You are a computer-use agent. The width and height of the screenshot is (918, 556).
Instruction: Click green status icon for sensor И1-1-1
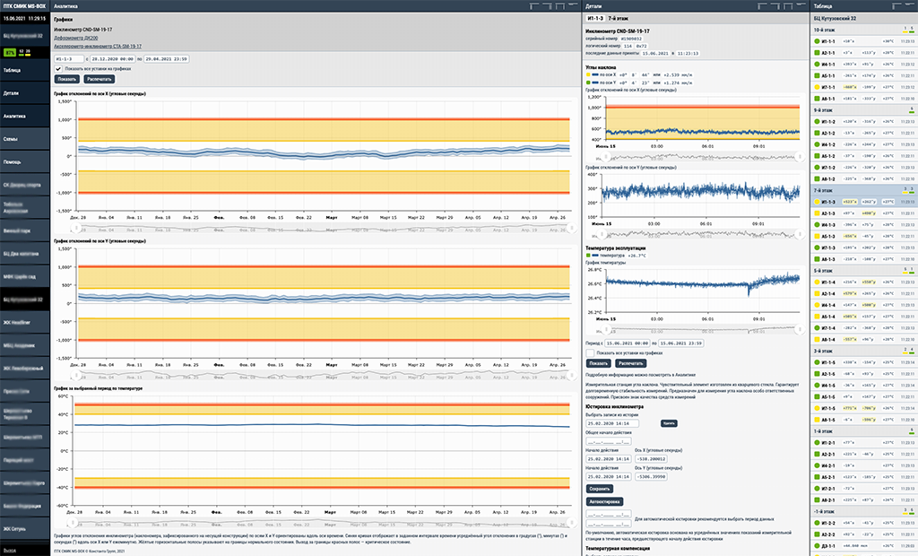(x=817, y=41)
